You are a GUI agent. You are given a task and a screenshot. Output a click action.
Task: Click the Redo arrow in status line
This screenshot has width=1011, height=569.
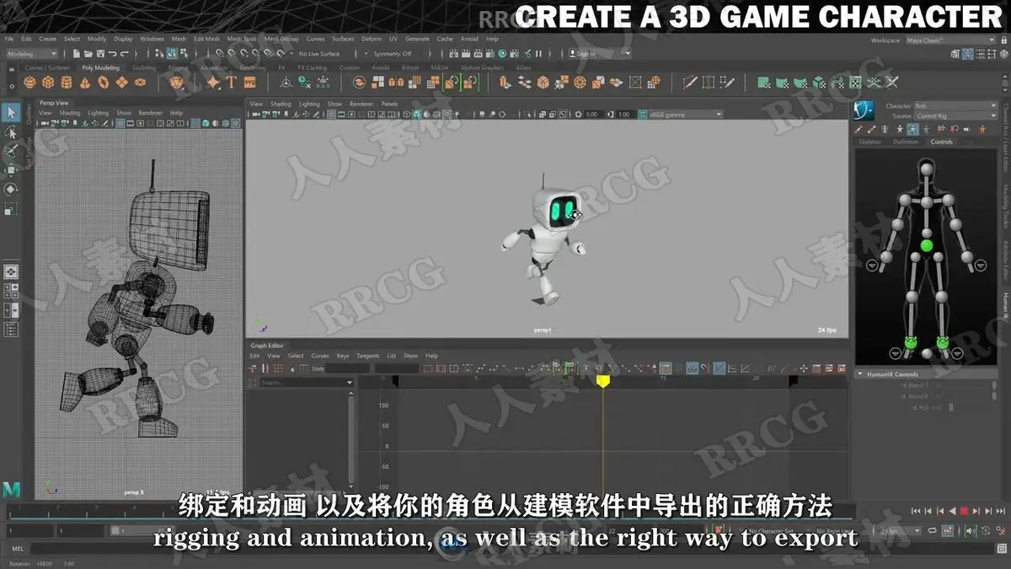pos(125,54)
